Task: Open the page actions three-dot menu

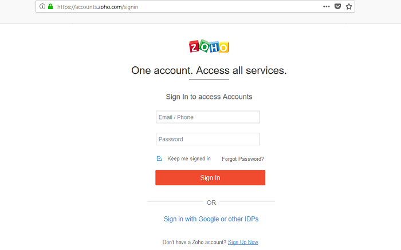Action: tap(327, 7)
